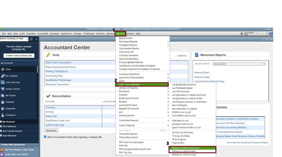Open Balance Sheet memorized report
The width and height of the screenshot is (282, 157).
point(202,72)
